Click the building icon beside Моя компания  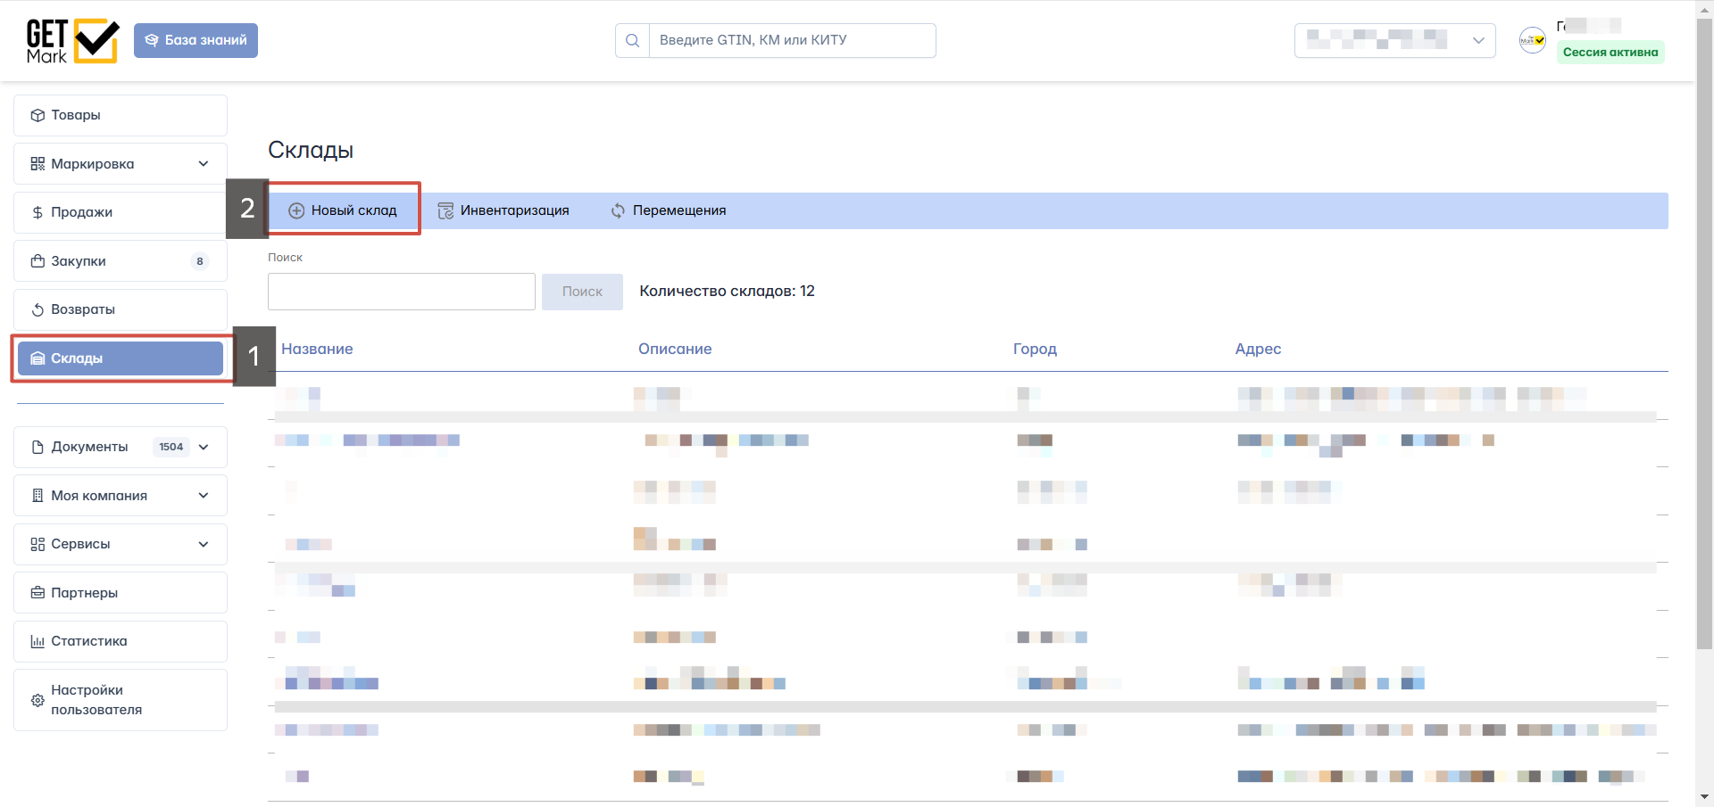pyautogui.click(x=37, y=496)
